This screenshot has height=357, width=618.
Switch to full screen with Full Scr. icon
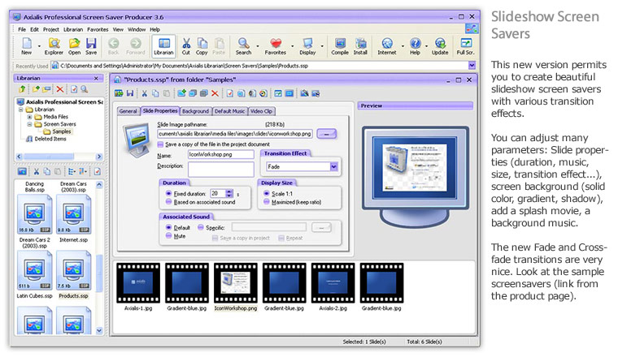[465, 46]
